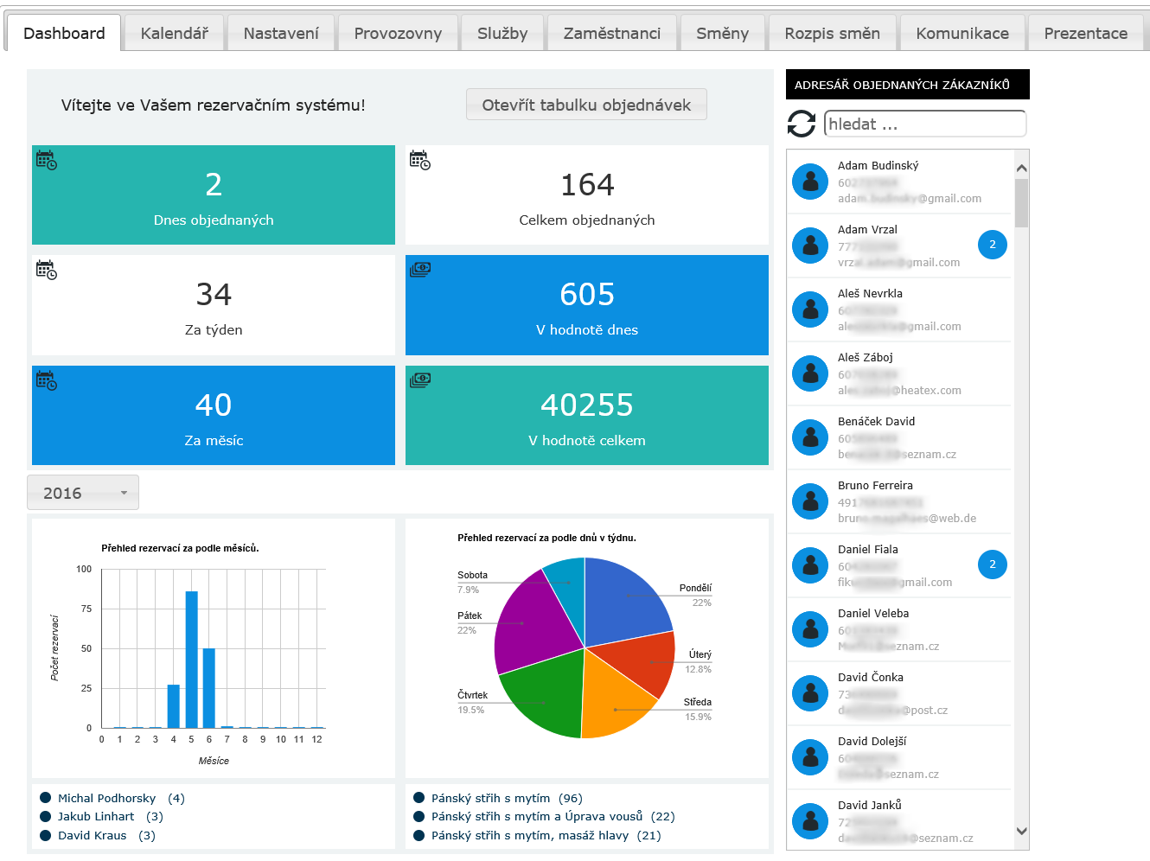The image size is (1150, 861).
Task: Open the Nastavení tab
Action: (281, 33)
